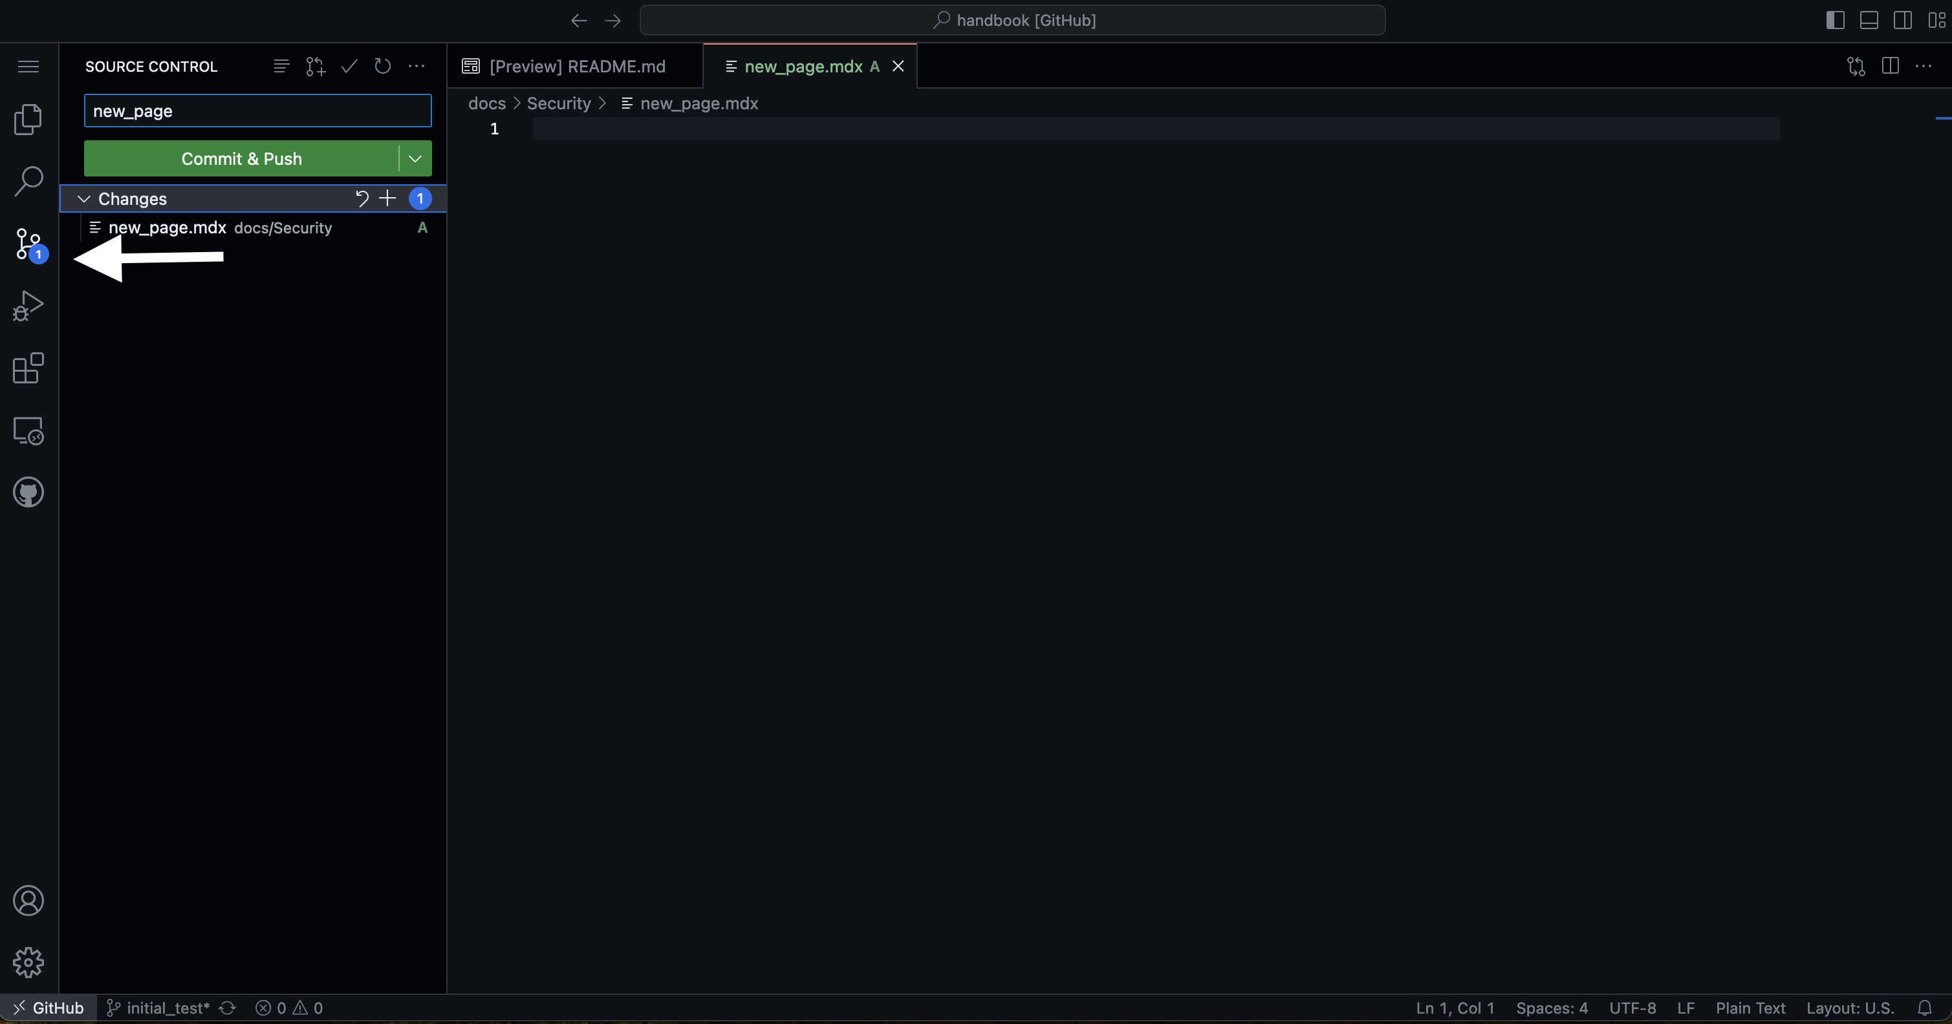
Task: Select the Run and Debug icon
Action: click(x=28, y=304)
